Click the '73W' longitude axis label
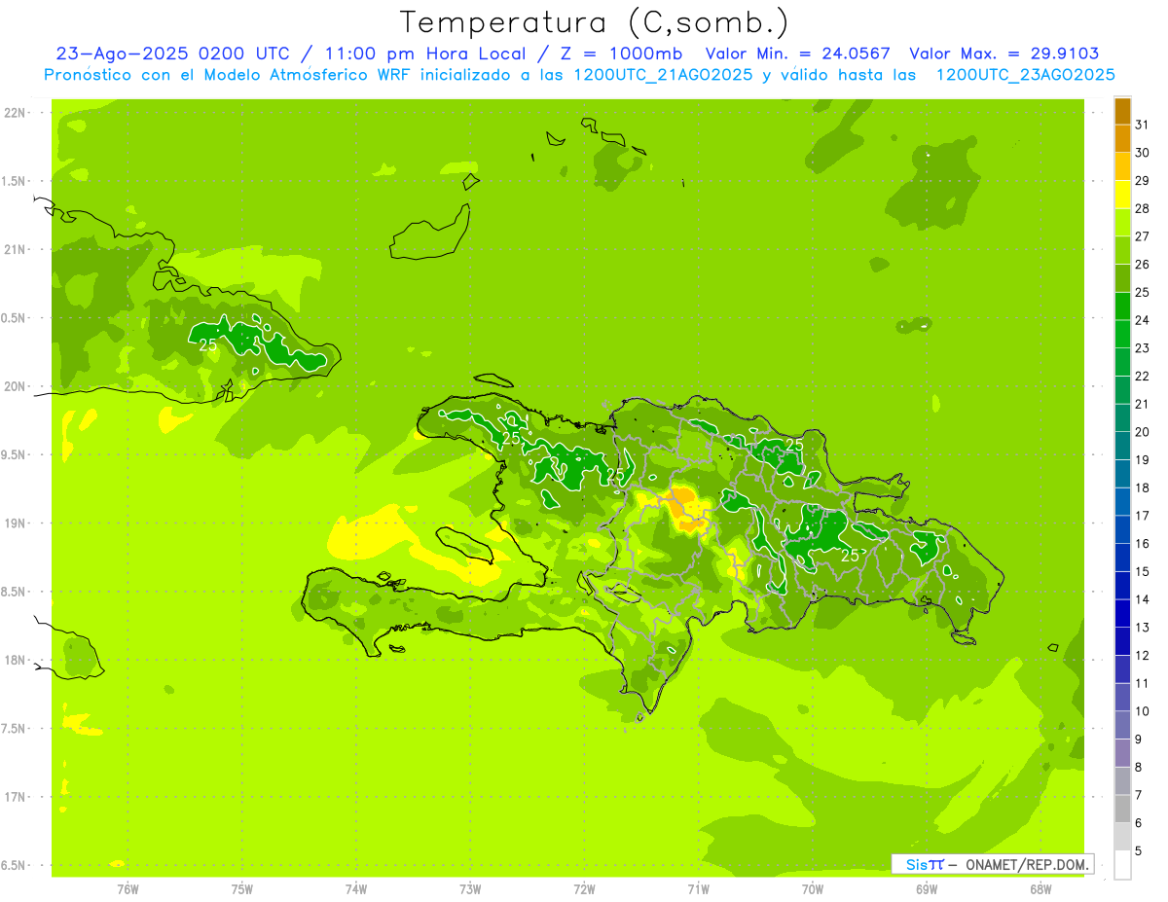The width and height of the screenshot is (1168, 902). 470,889
